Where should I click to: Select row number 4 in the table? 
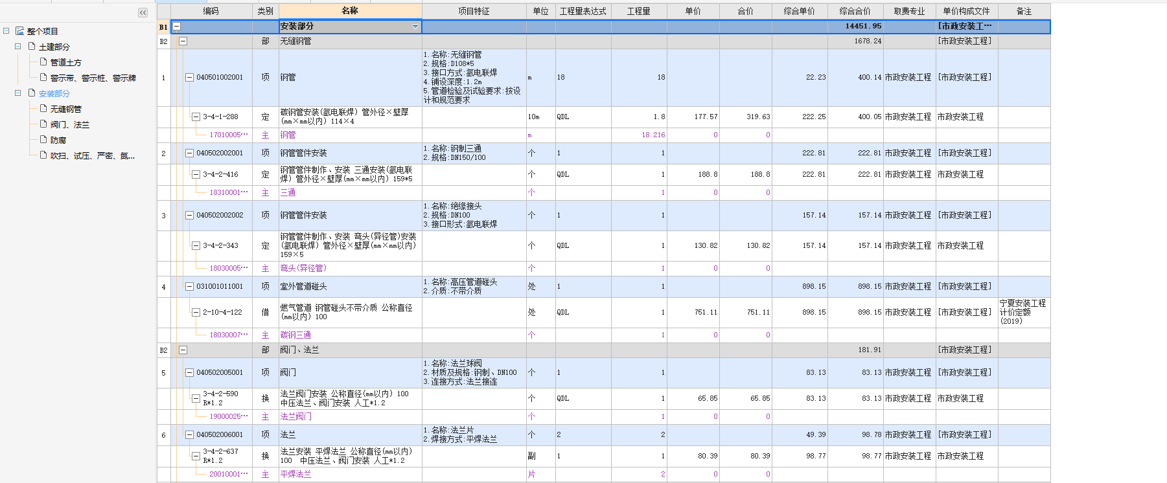pos(163,286)
